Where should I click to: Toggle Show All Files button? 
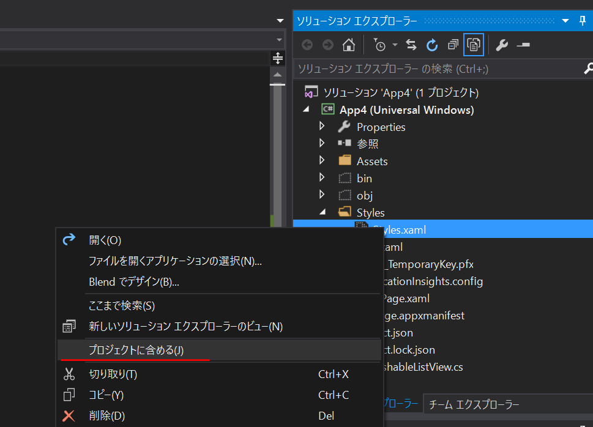[x=474, y=45]
